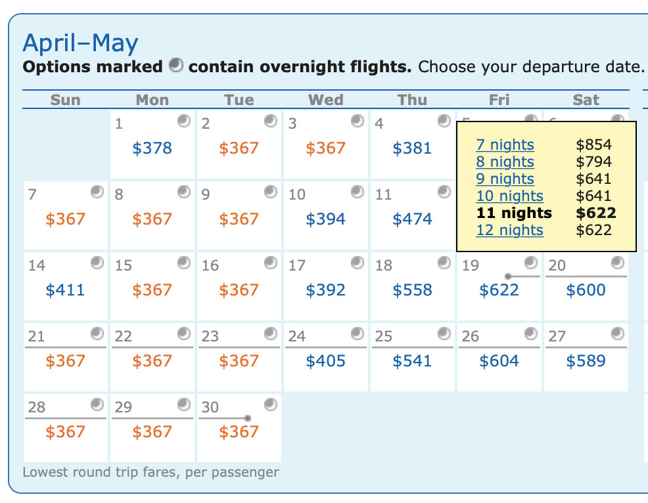Pick the 12 nights link
This screenshot has height=503, width=648.
tap(509, 230)
